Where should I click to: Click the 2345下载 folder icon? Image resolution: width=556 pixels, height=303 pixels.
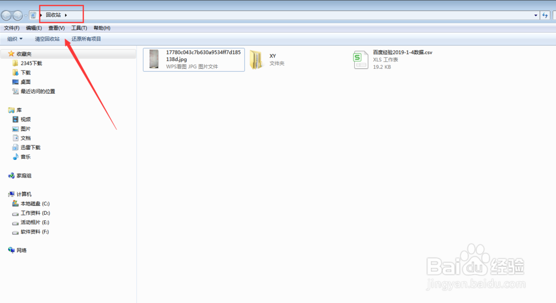[x=15, y=63]
